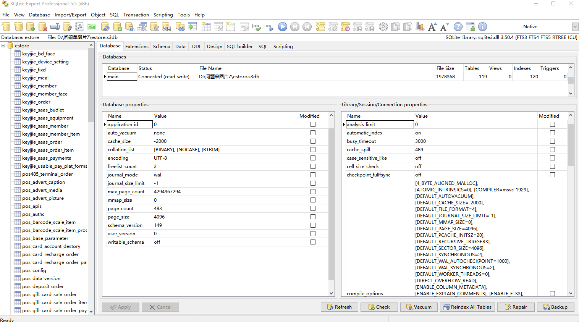579x322 pixels.
Task: Collapse the estore database tree node
Action: tap(3, 46)
